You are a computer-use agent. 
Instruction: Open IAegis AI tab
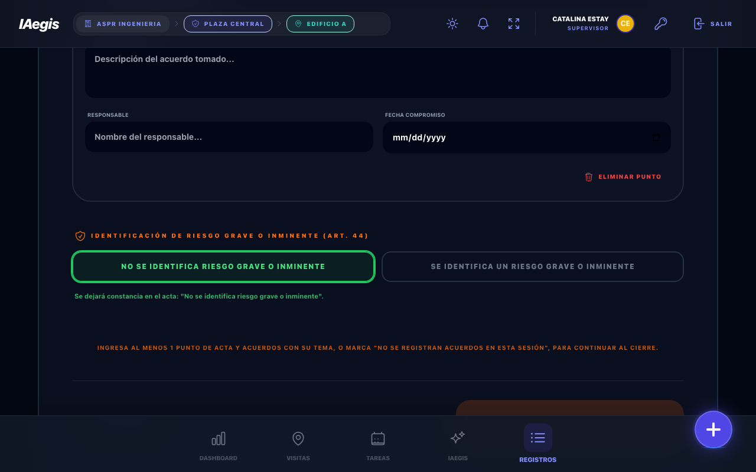coord(458,447)
